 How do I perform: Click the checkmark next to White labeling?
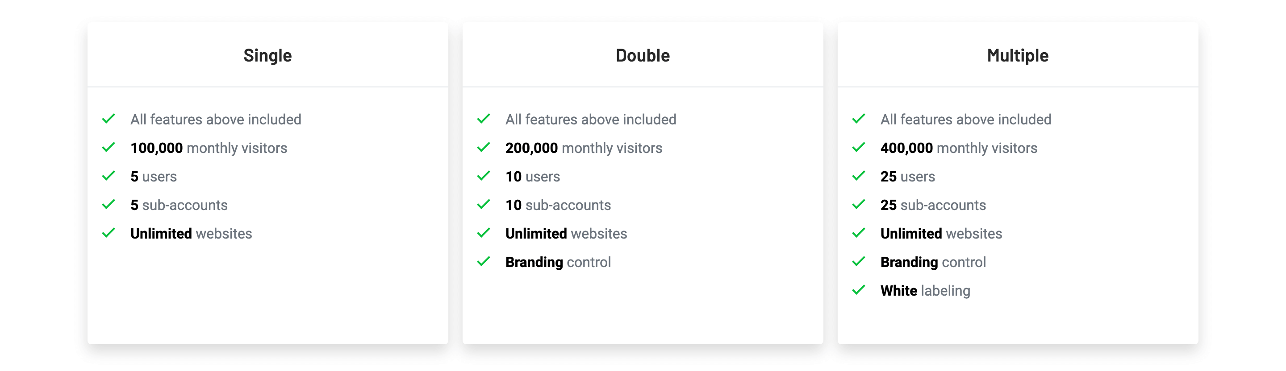(x=858, y=290)
